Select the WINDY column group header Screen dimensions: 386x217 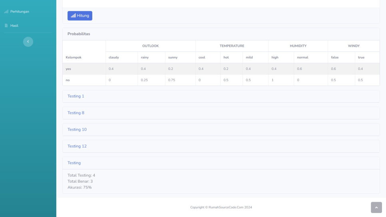[354, 46]
